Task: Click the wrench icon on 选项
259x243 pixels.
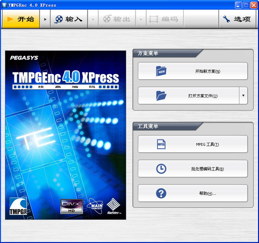Action: pyautogui.click(x=226, y=19)
